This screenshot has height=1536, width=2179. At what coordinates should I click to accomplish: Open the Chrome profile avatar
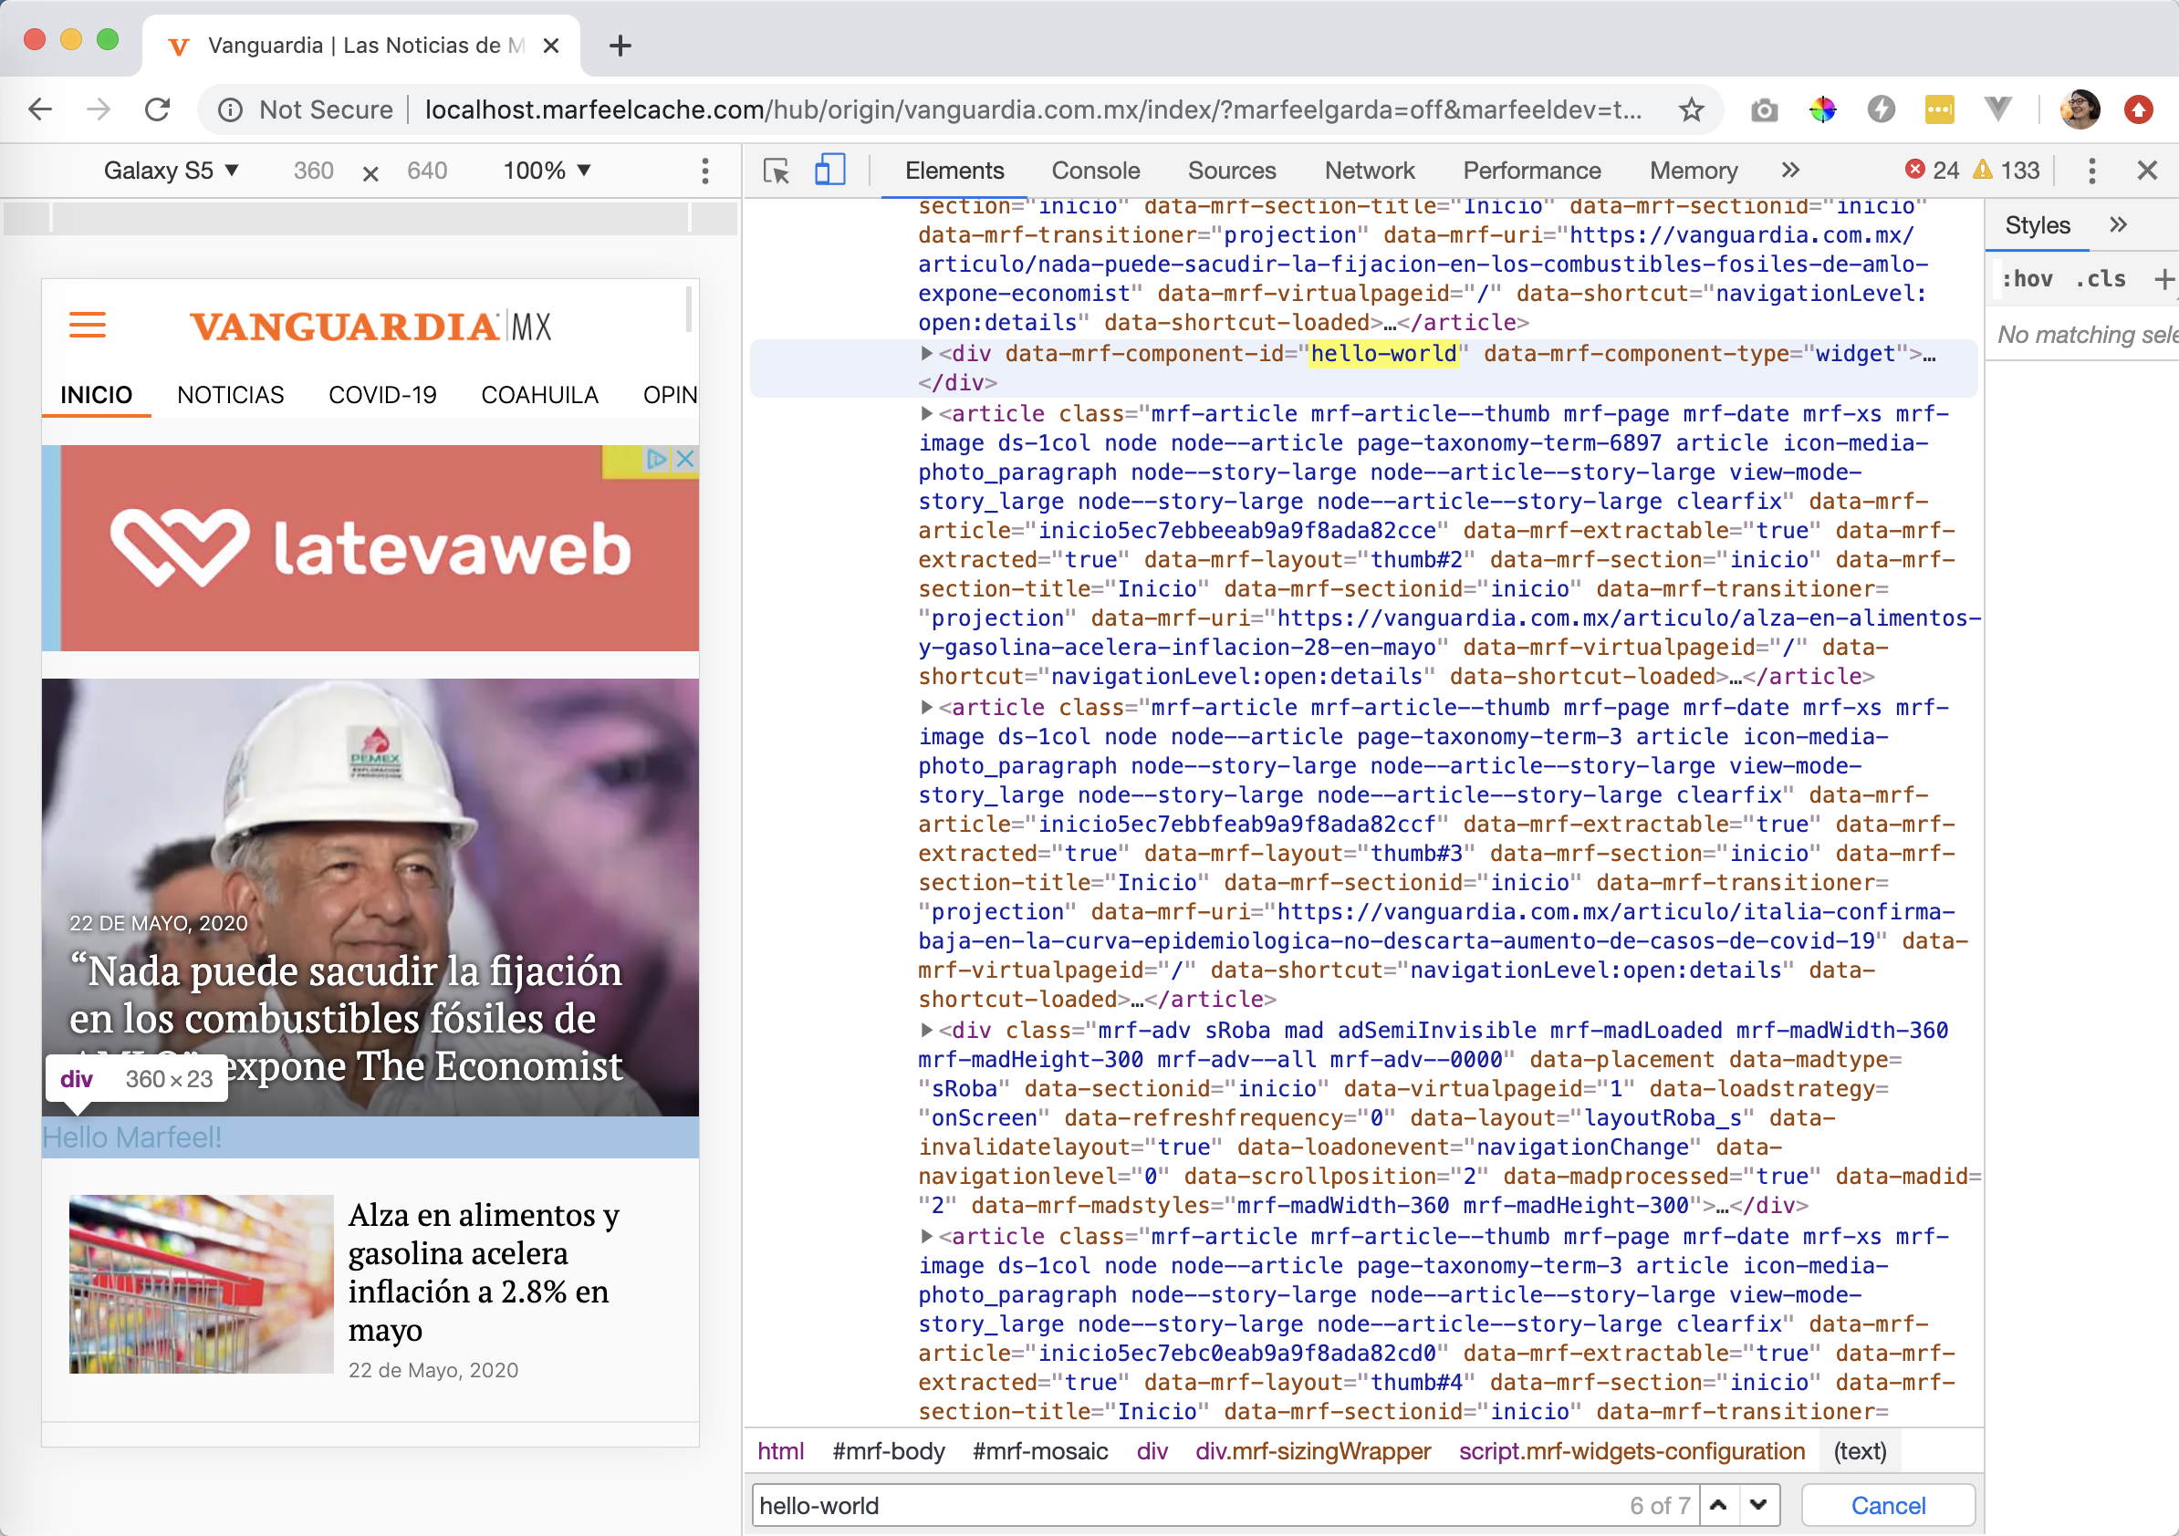(2080, 110)
